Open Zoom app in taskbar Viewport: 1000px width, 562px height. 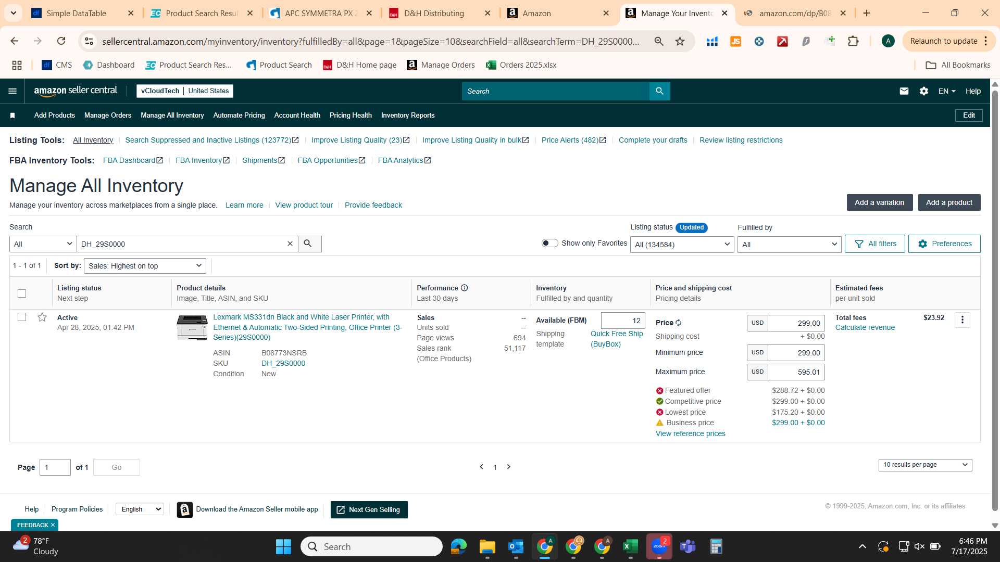[659, 546]
